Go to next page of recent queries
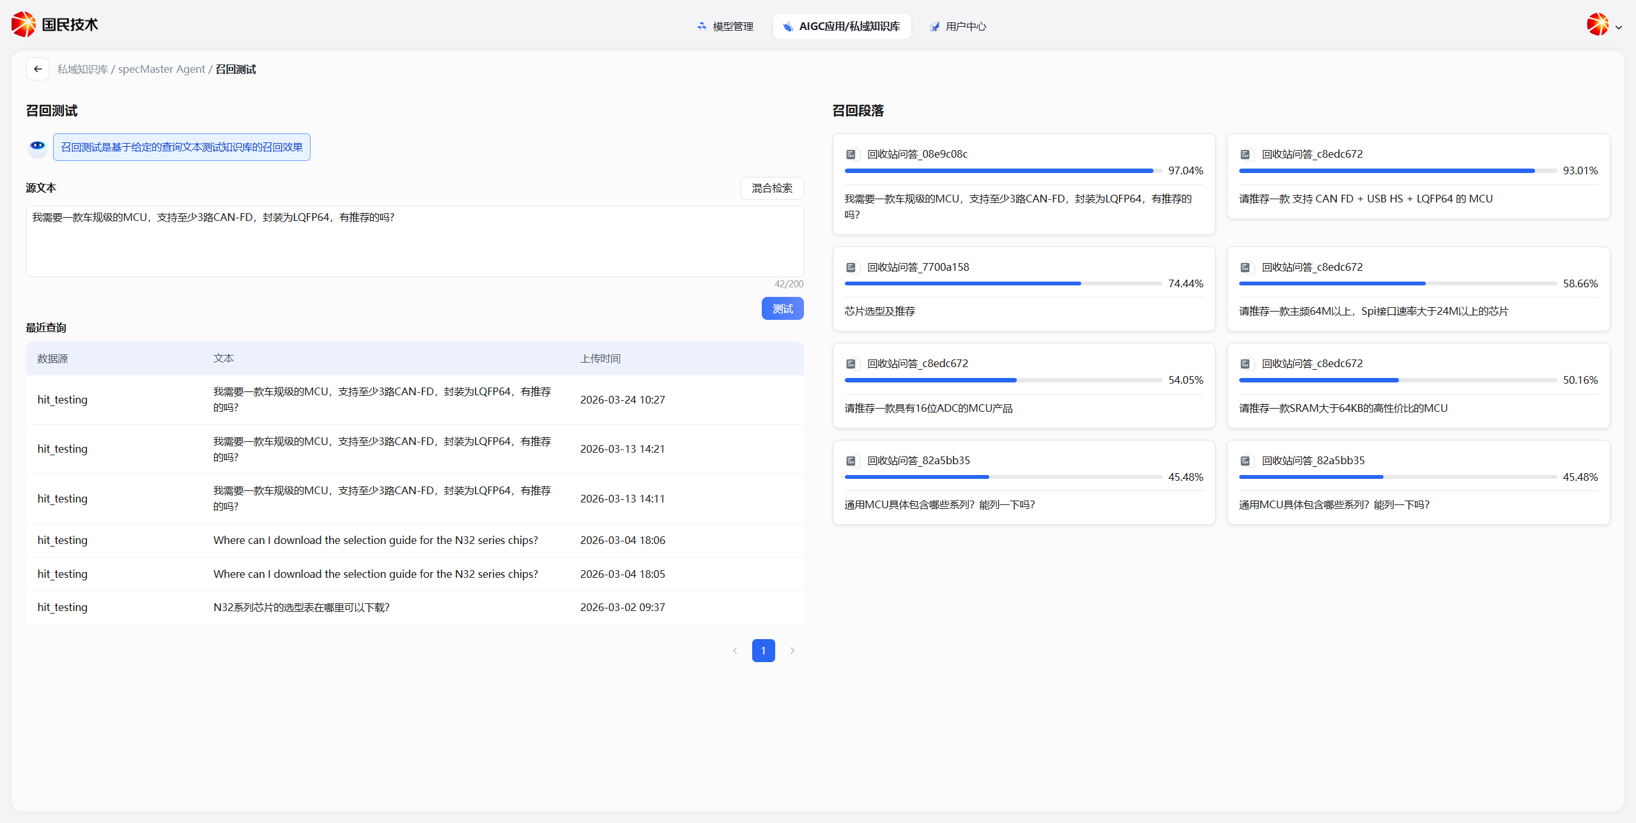This screenshot has height=823, width=1636. pyautogui.click(x=792, y=651)
